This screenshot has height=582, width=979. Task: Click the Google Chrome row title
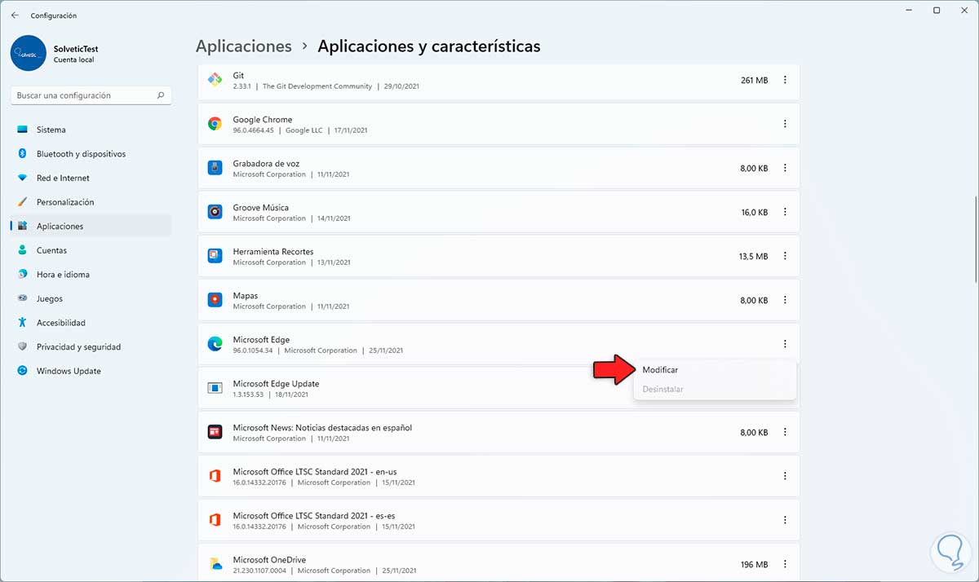coord(263,119)
